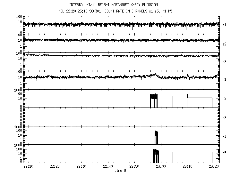231x176 pixels.
Task: Click the 23:00 time axis label
Action: 161,166
